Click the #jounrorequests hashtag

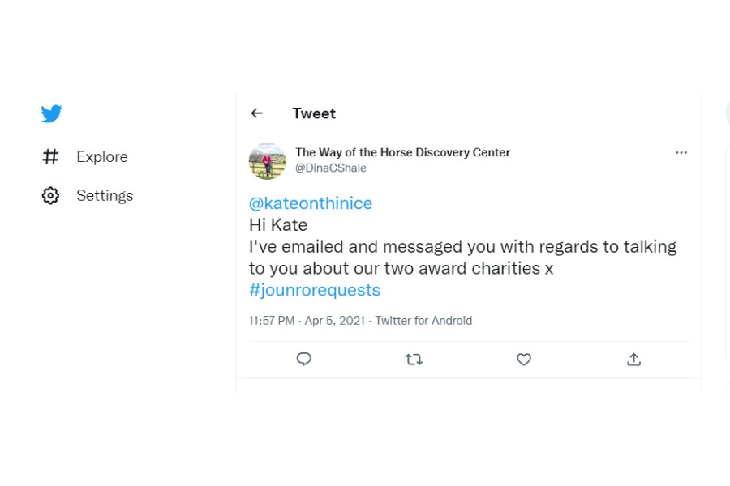[x=315, y=290]
